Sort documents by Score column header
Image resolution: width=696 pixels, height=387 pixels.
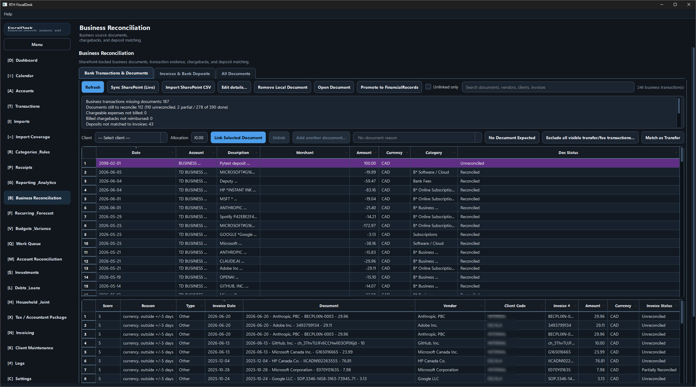tap(108, 306)
